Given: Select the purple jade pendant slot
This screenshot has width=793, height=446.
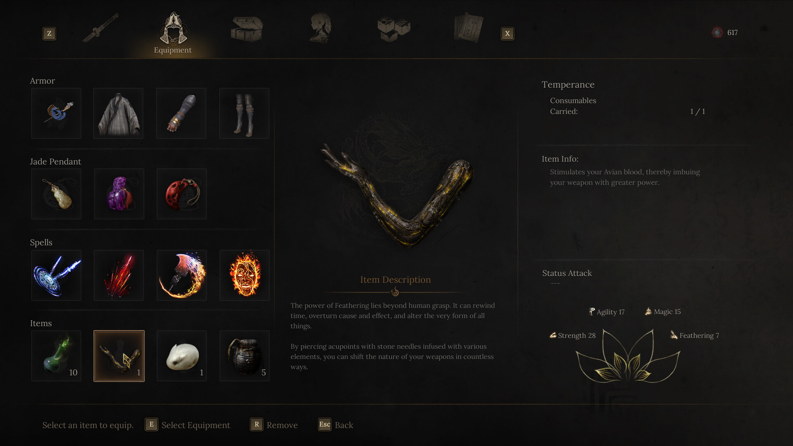Looking at the screenshot, I should pyautogui.click(x=119, y=194).
